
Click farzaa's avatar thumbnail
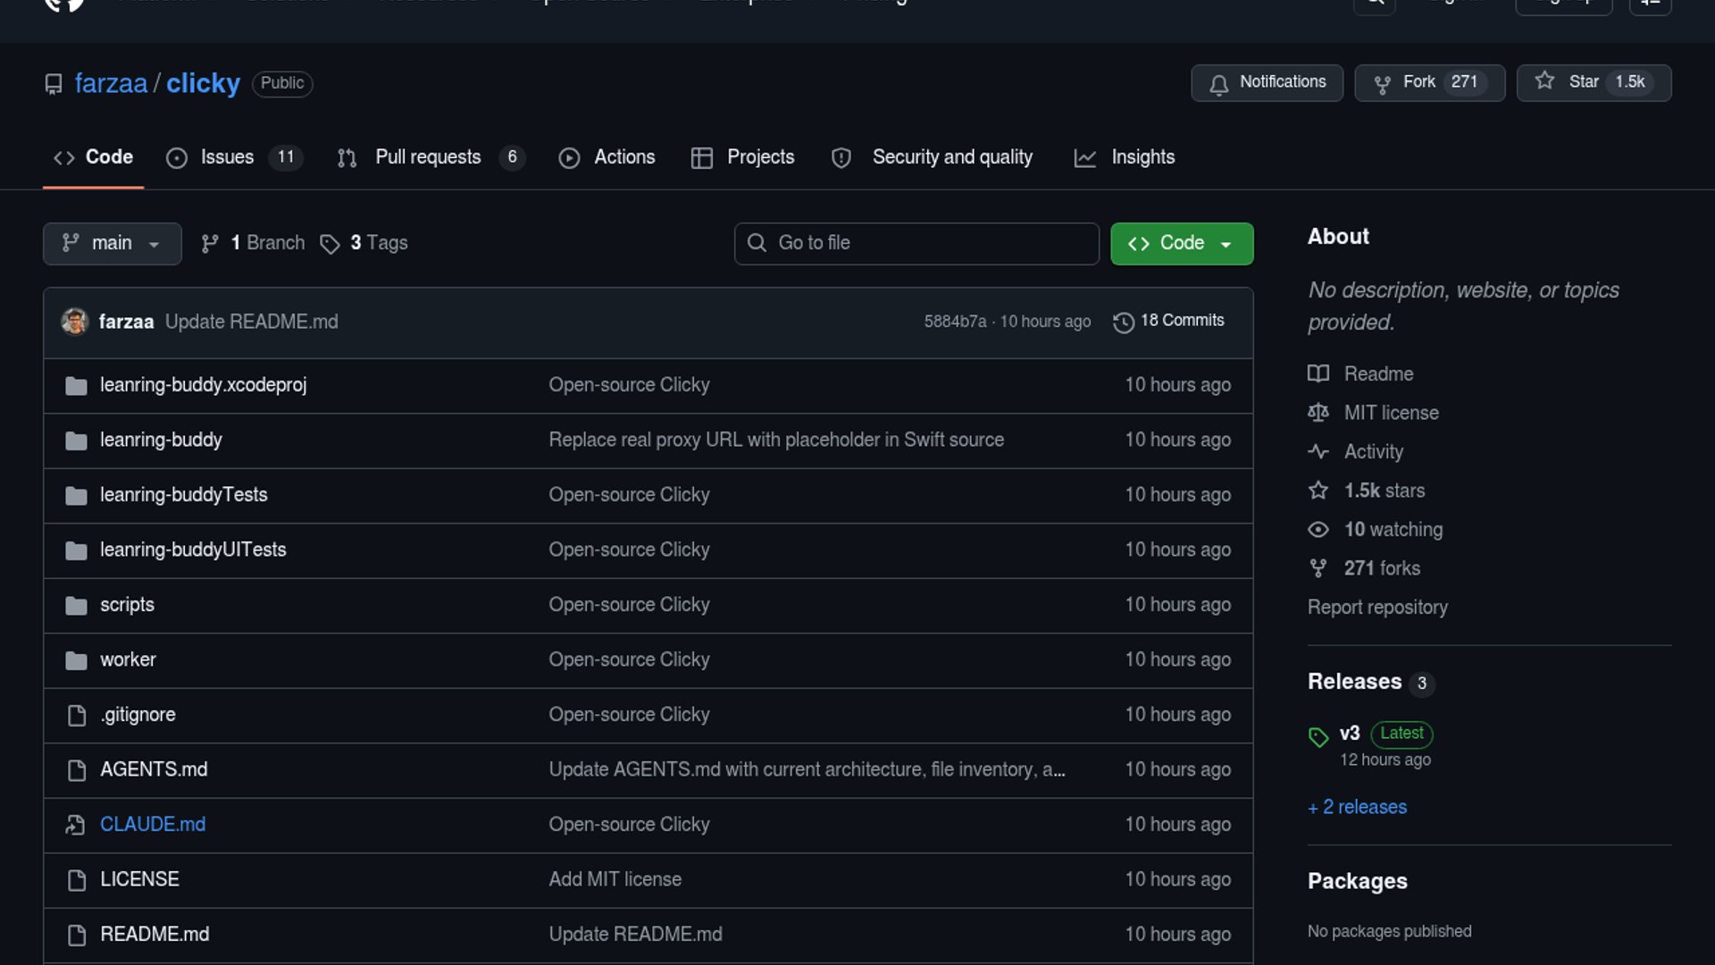(x=75, y=322)
